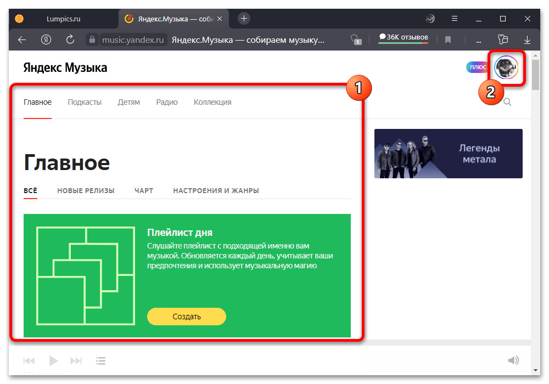Click the search magnifier icon
549x384 pixels.
click(x=507, y=102)
